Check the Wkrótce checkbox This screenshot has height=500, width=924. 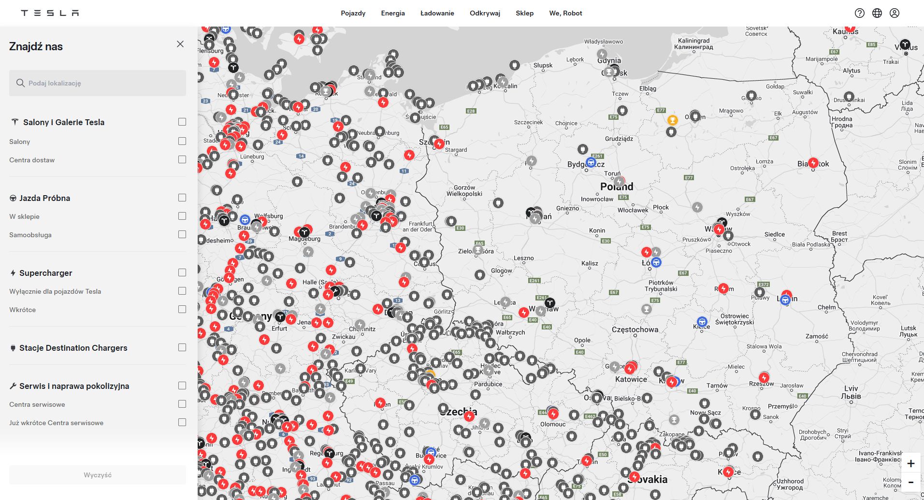182,309
